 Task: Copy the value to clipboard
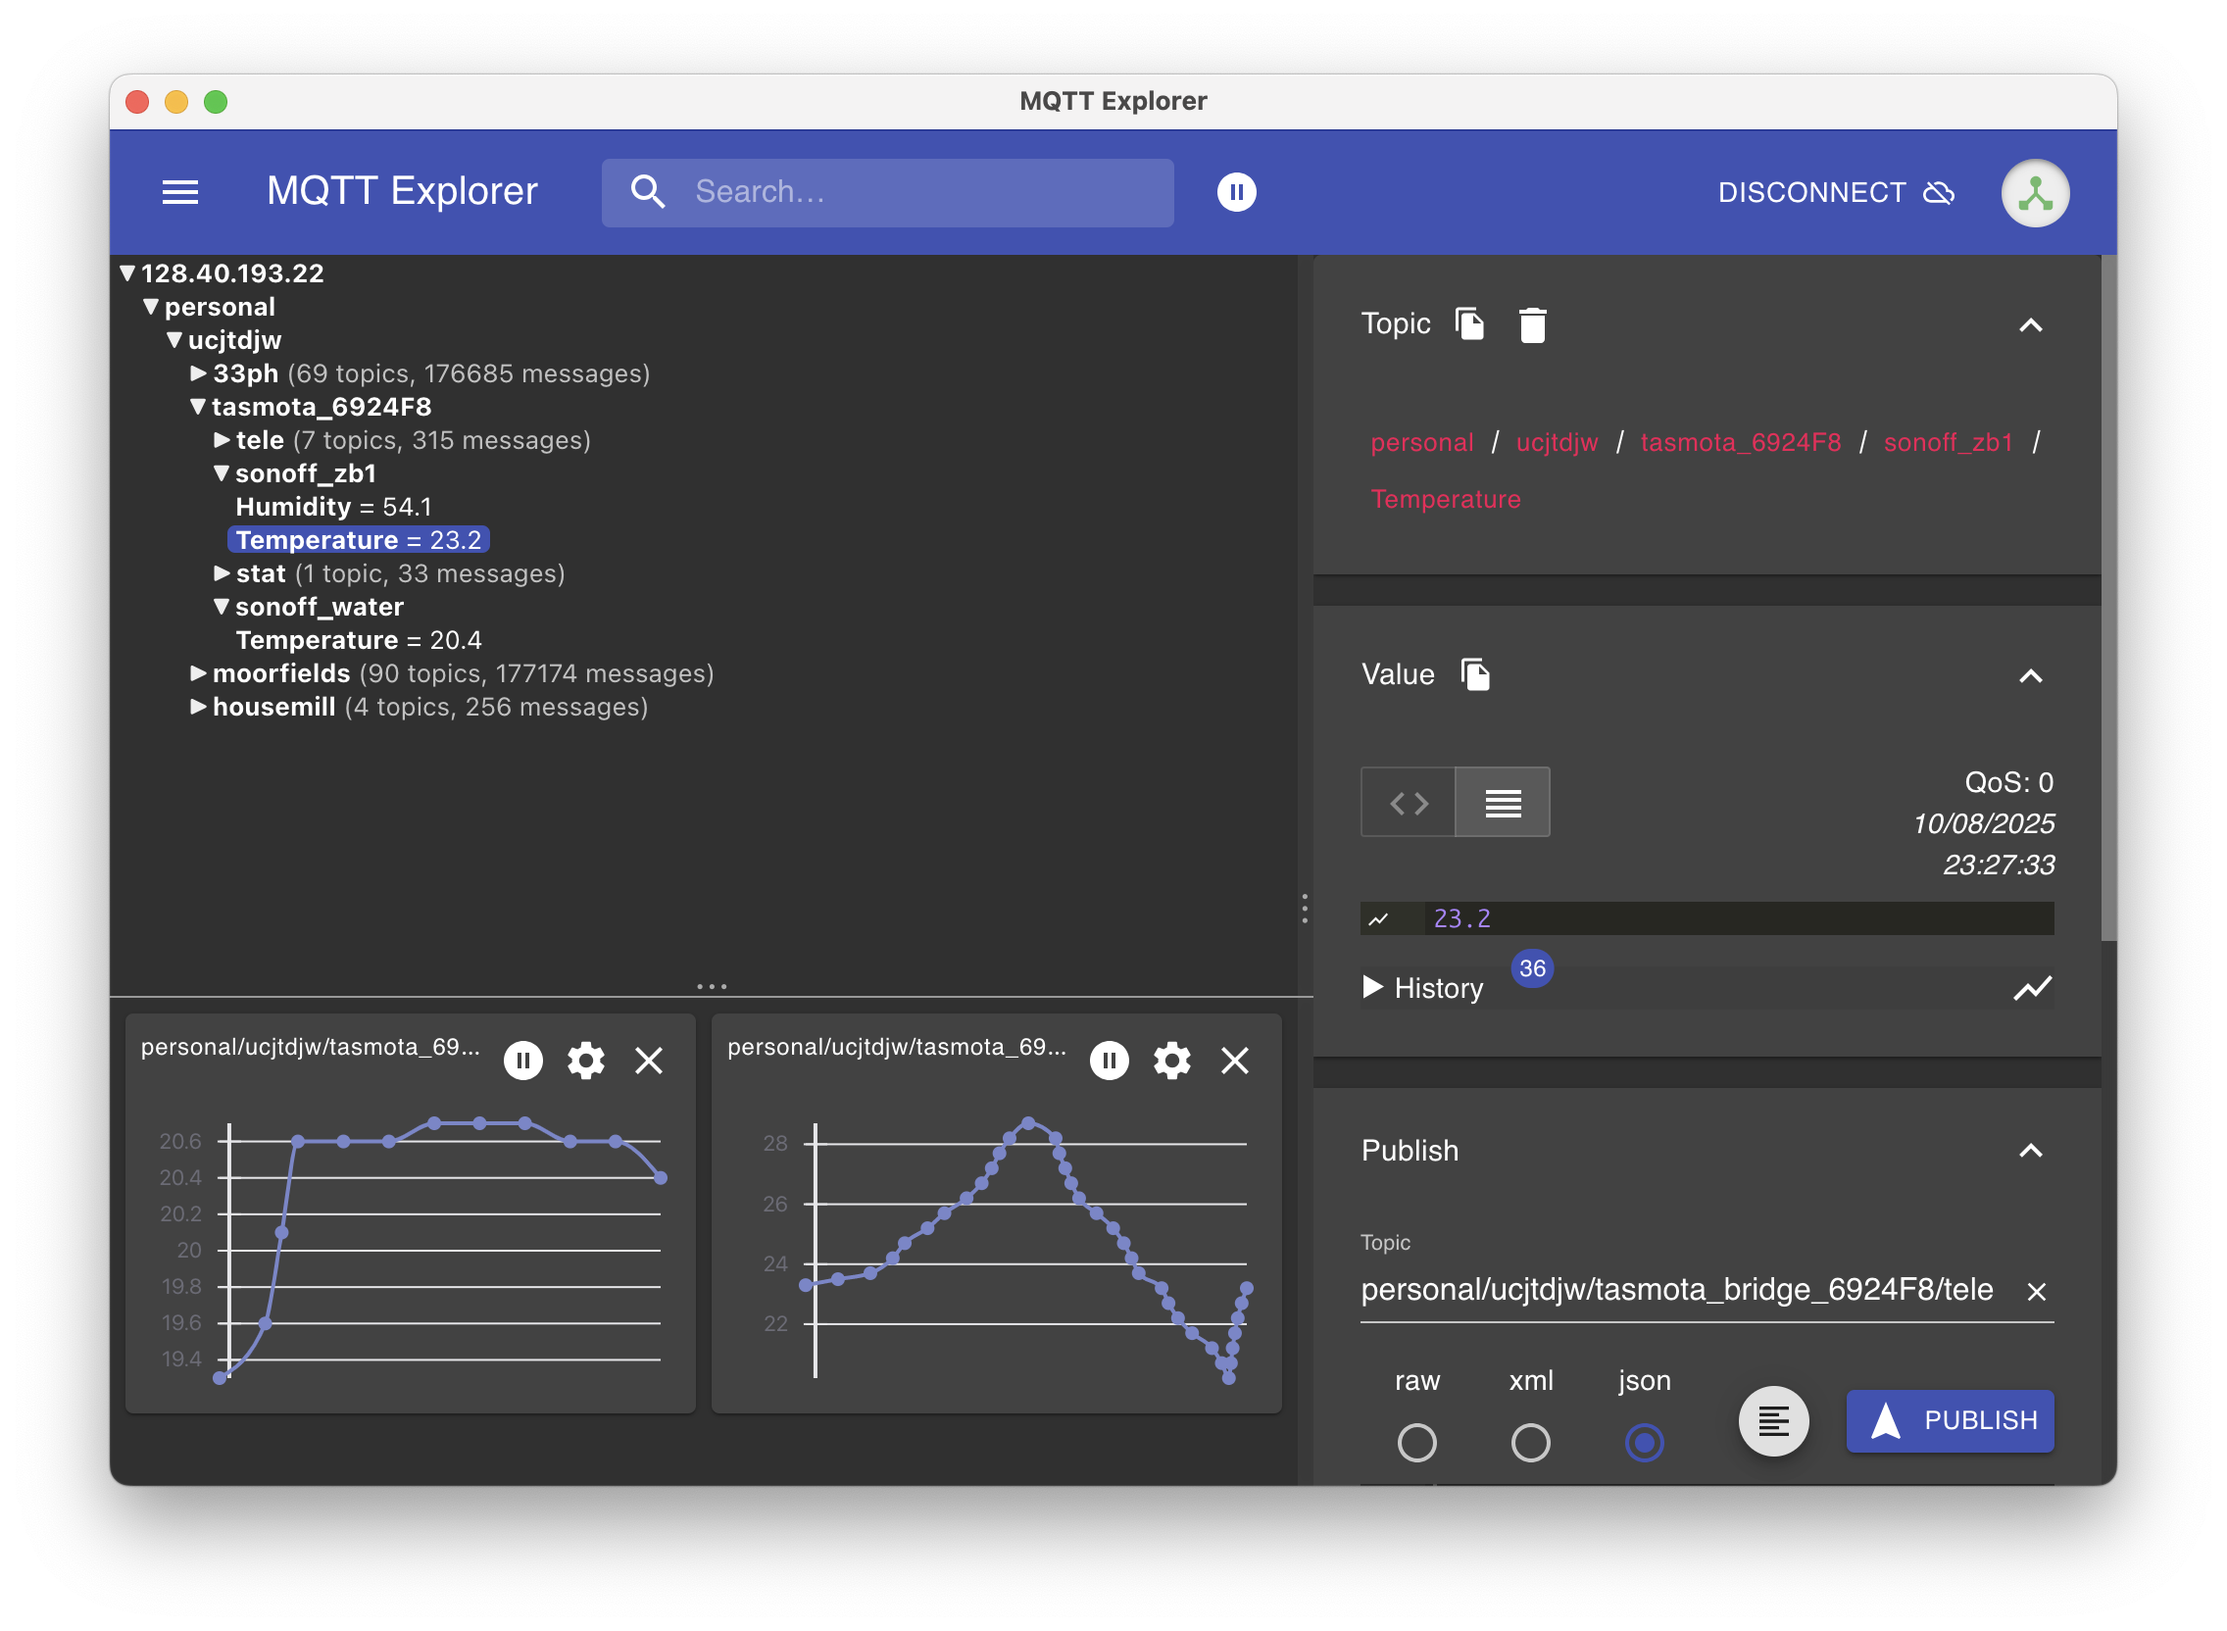pos(1475,674)
